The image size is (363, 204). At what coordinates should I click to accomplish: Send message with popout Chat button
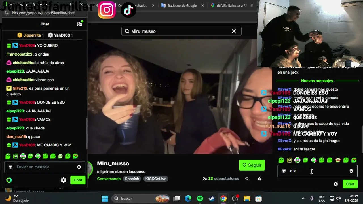coord(78,180)
